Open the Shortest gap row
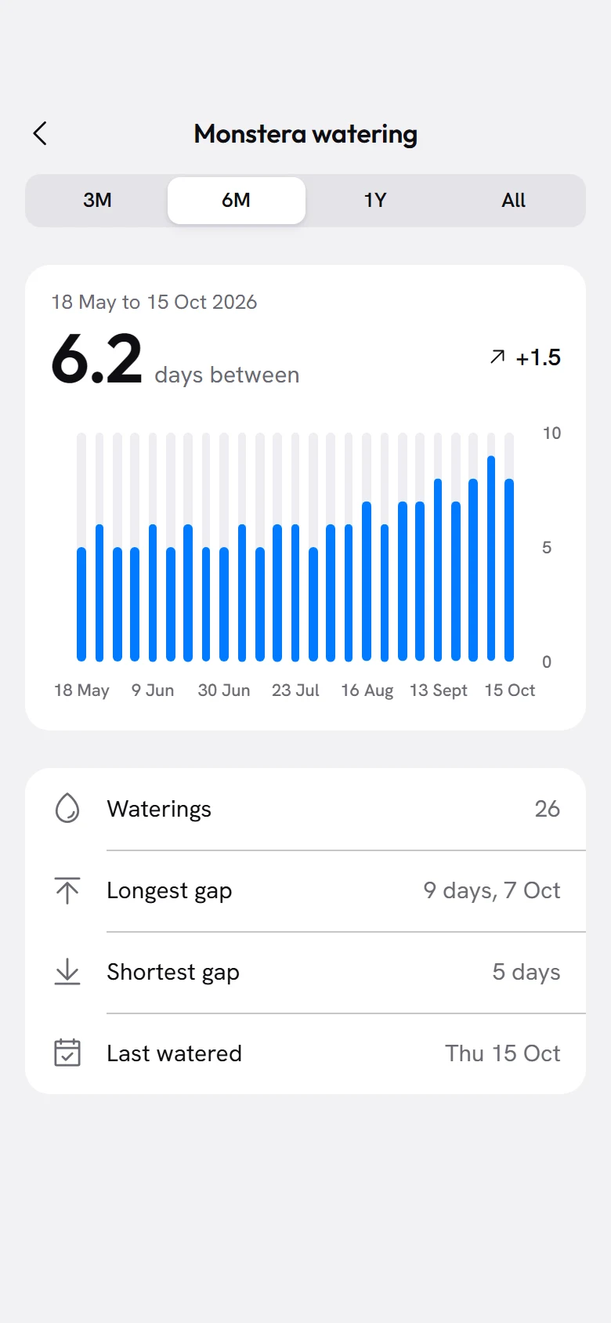The width and height of the screenshot is (611, 1323). 305,972
